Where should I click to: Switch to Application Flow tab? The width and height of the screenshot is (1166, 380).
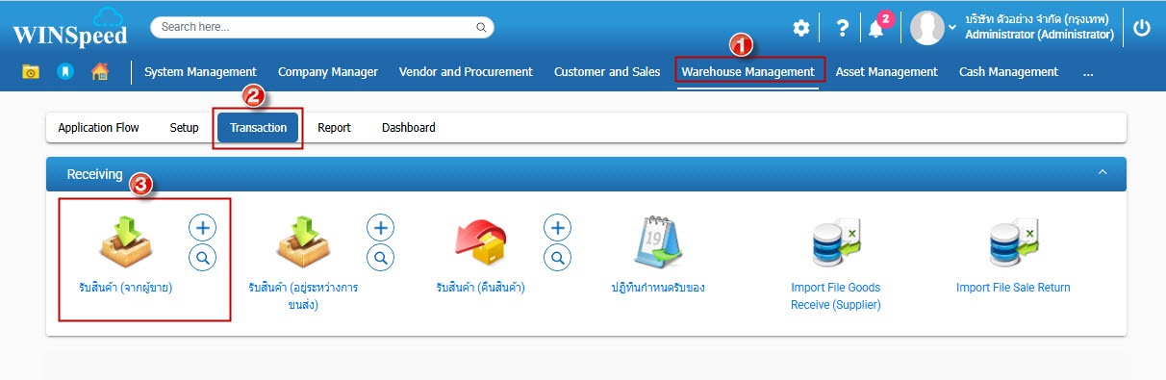(x=98, y=127)
